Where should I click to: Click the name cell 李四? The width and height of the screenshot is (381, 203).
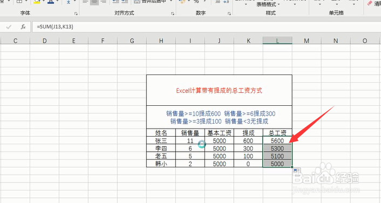point(161,148)
